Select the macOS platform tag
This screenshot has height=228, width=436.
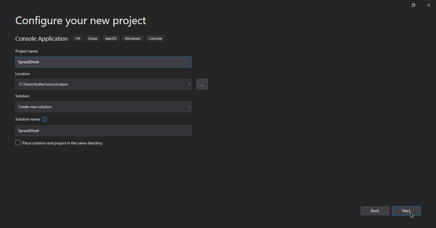(x=111, y=38)
